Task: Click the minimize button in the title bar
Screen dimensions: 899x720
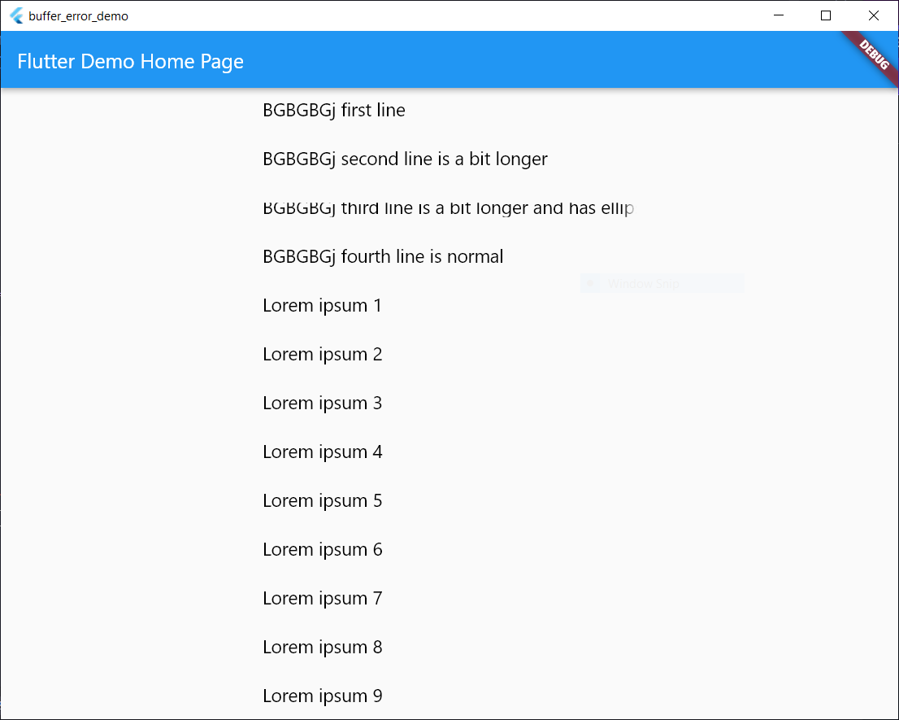Action: 778,15
